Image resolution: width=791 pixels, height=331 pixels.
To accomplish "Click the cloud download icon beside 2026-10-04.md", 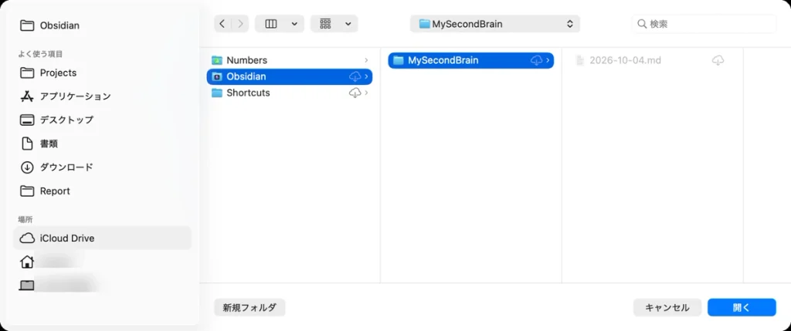I will 718,60.
